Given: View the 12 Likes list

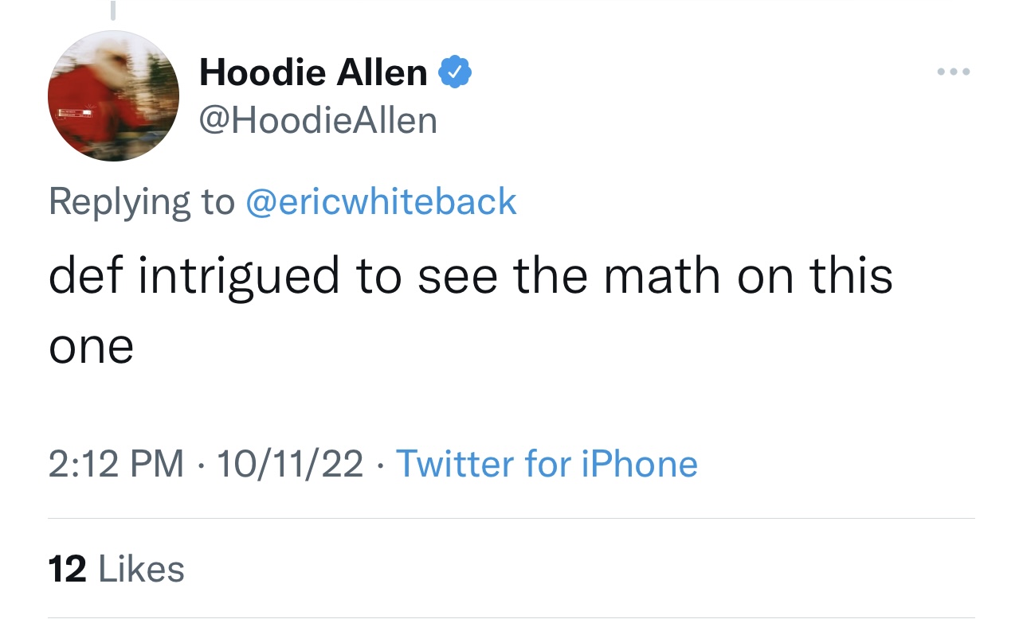Looking at the screenshot, I should [x=116, y=570].
